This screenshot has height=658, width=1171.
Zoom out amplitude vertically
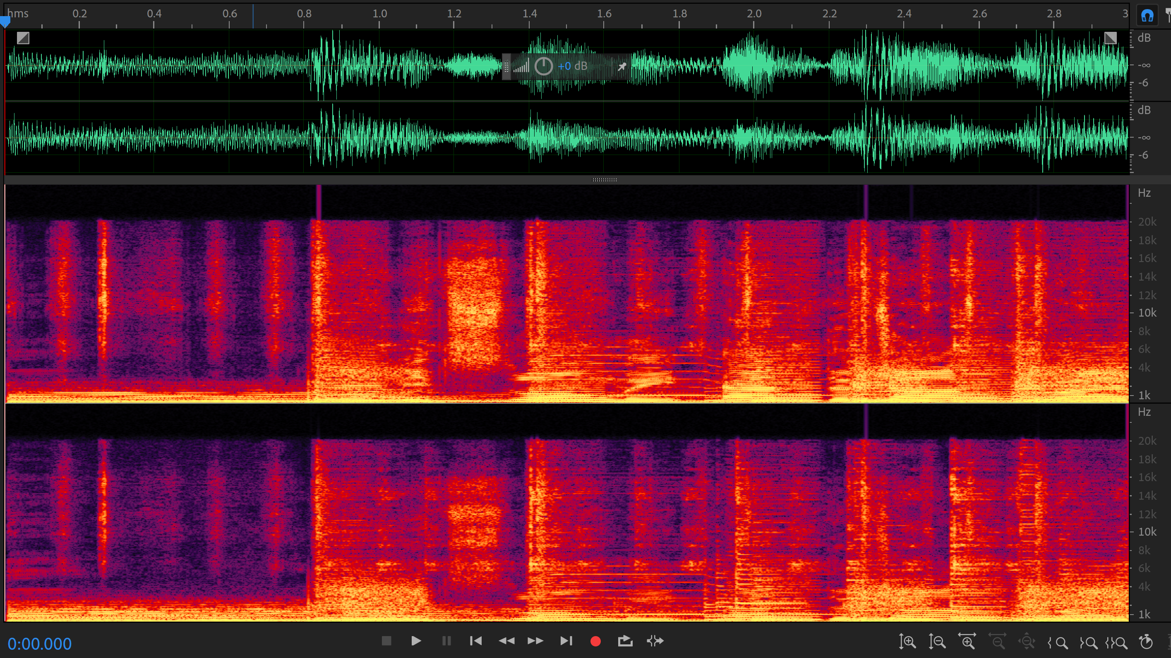[937, 641]
